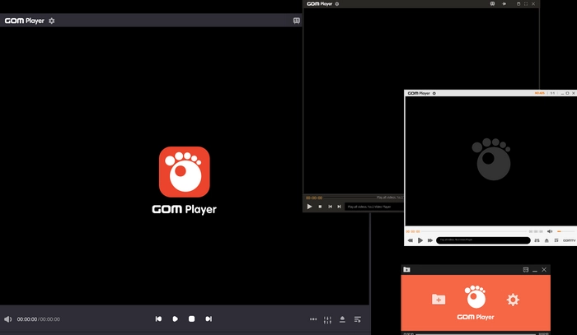577x335 pixels.
Task: Click black info display in white player
Action: point(483,240)
